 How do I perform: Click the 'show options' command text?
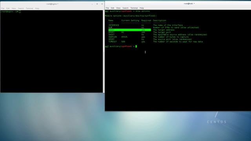click(143, 11)
